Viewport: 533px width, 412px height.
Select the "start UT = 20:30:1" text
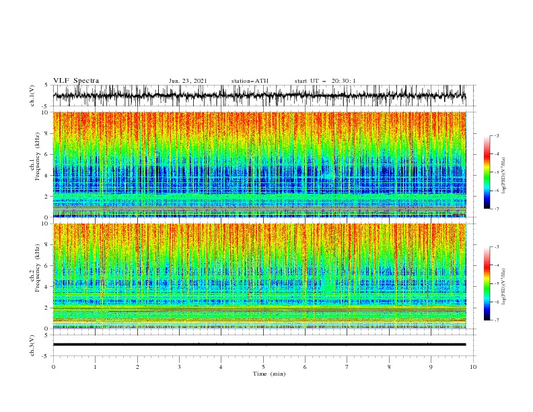[x=325, y=81]
